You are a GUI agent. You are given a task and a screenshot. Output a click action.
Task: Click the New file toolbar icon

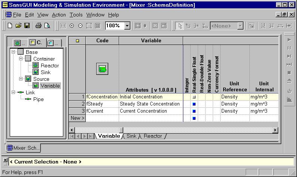coord(10,26)
